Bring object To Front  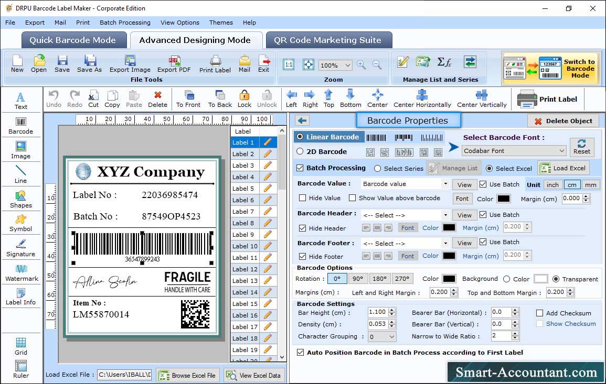click(x=188, y=99)
